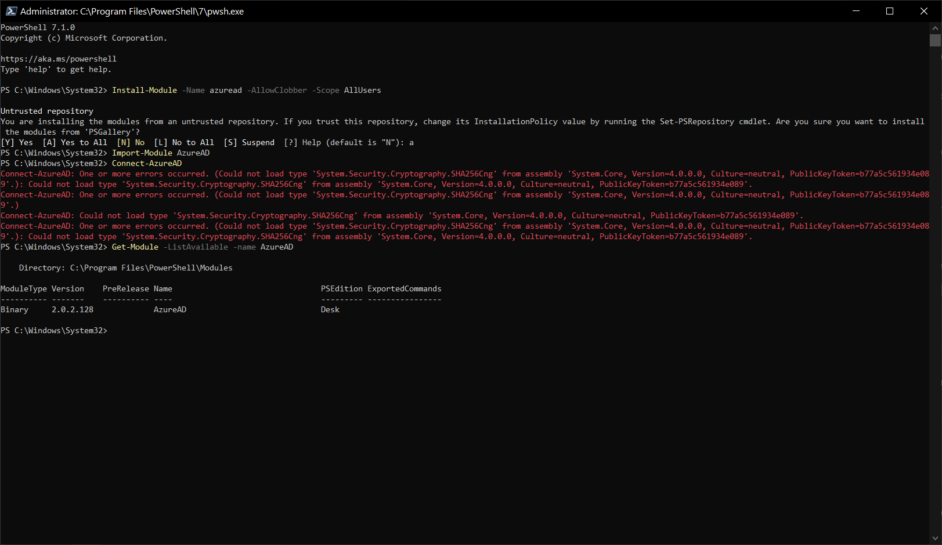Image resolution: width=942 pixels, height=545 pixels.
Task: Click the Binary ModuleType value
Action: click(14, 309)
